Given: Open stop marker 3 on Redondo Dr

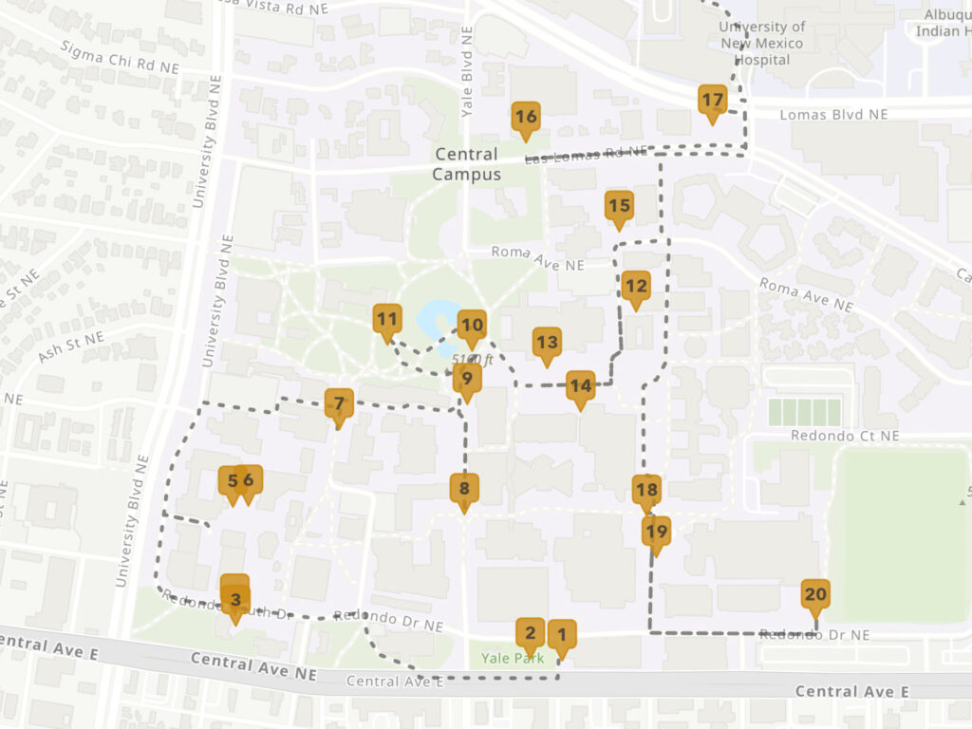Looking at the screenshot, I should coord(235,600).
